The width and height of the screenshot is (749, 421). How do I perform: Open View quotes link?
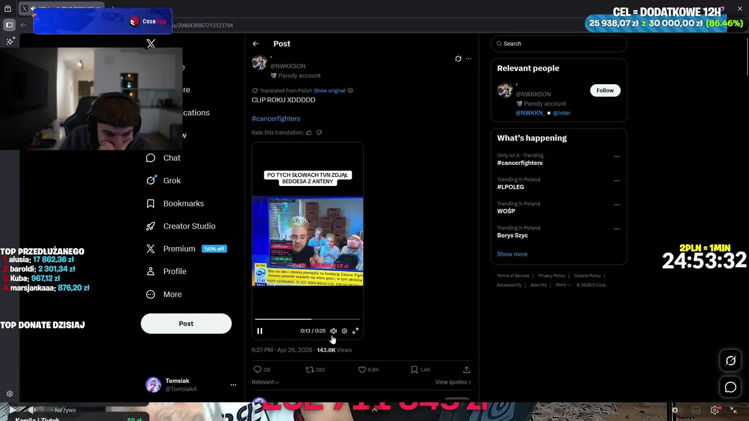pos(453,382)
